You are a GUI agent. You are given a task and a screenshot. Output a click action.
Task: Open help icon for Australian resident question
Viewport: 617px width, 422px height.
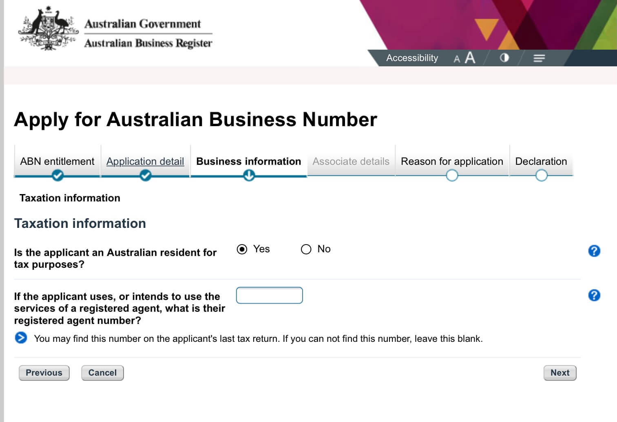(x=594, y=251)
